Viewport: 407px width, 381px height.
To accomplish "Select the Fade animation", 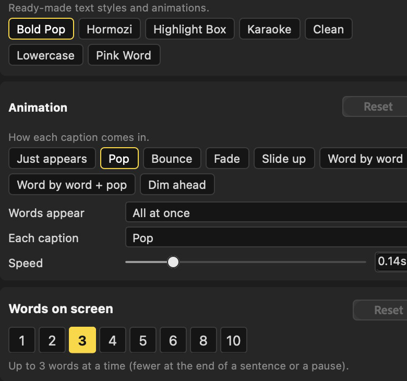I will pos(227,159).
